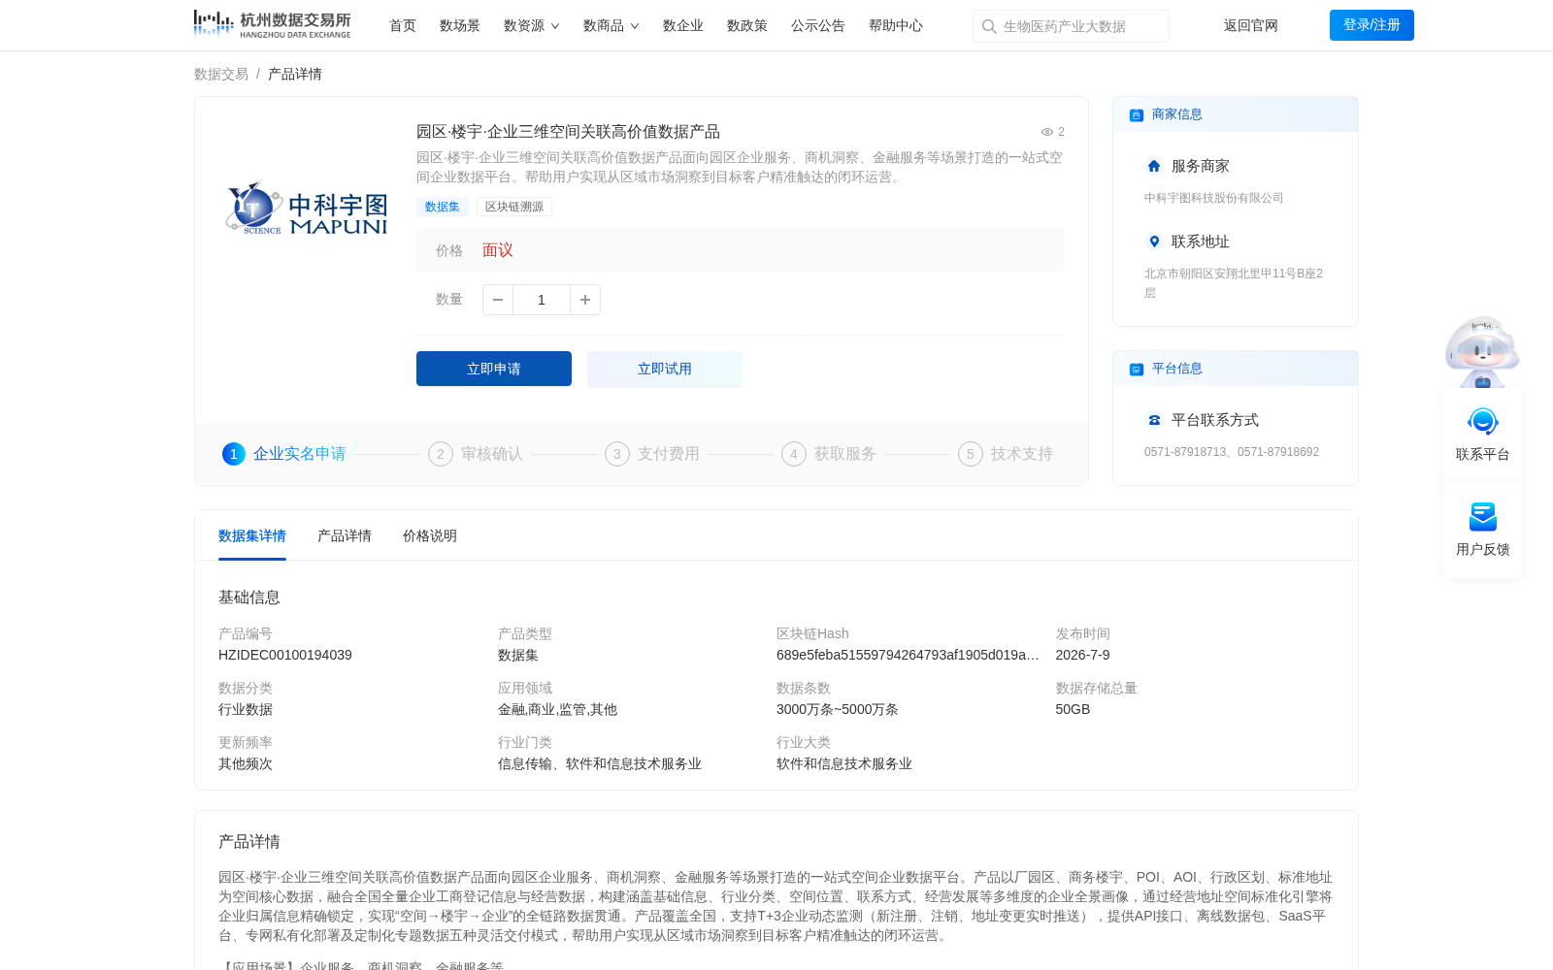This screenshot has height=970, width=1553.
Task: Open the 首页 nav item
Action: [x=403, y=25]
